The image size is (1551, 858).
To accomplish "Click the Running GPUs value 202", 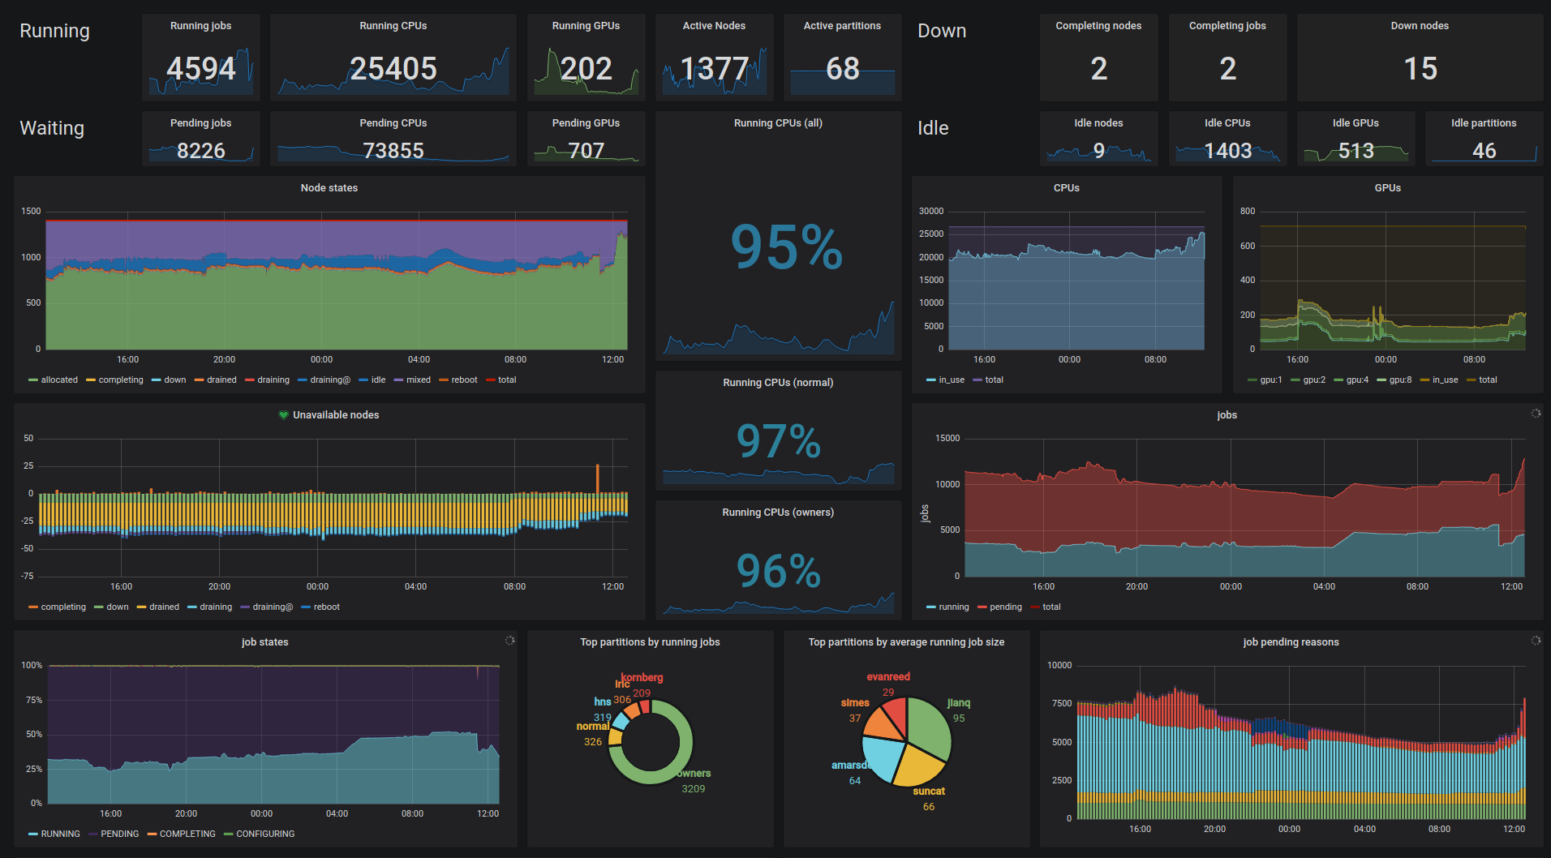I will click(586, 69).
